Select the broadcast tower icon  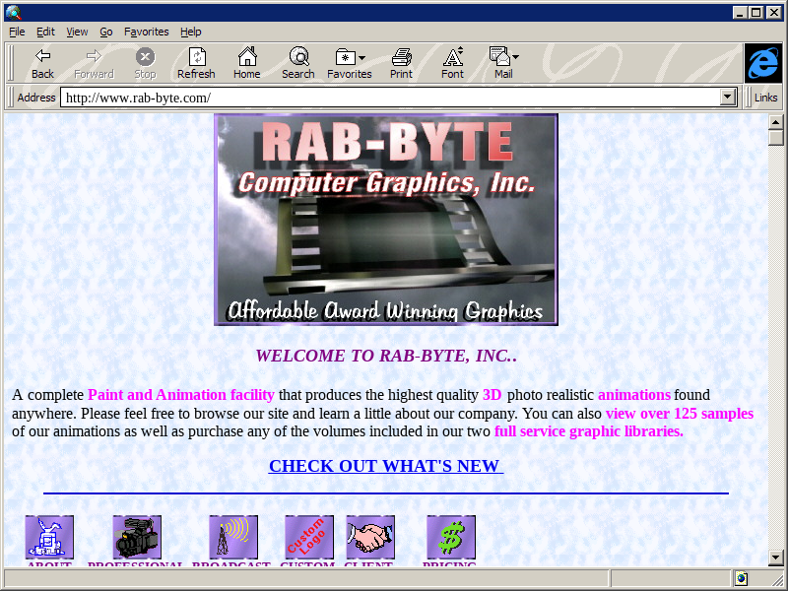point(232,537)
